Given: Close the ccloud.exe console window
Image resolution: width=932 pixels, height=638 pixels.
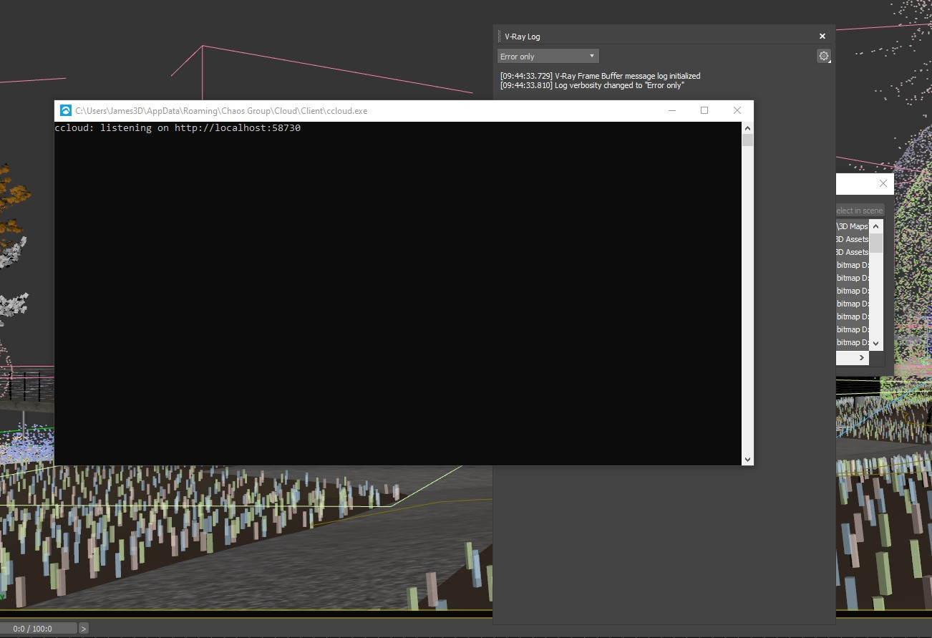Looking at the screenshot, I should pos(737,110).
